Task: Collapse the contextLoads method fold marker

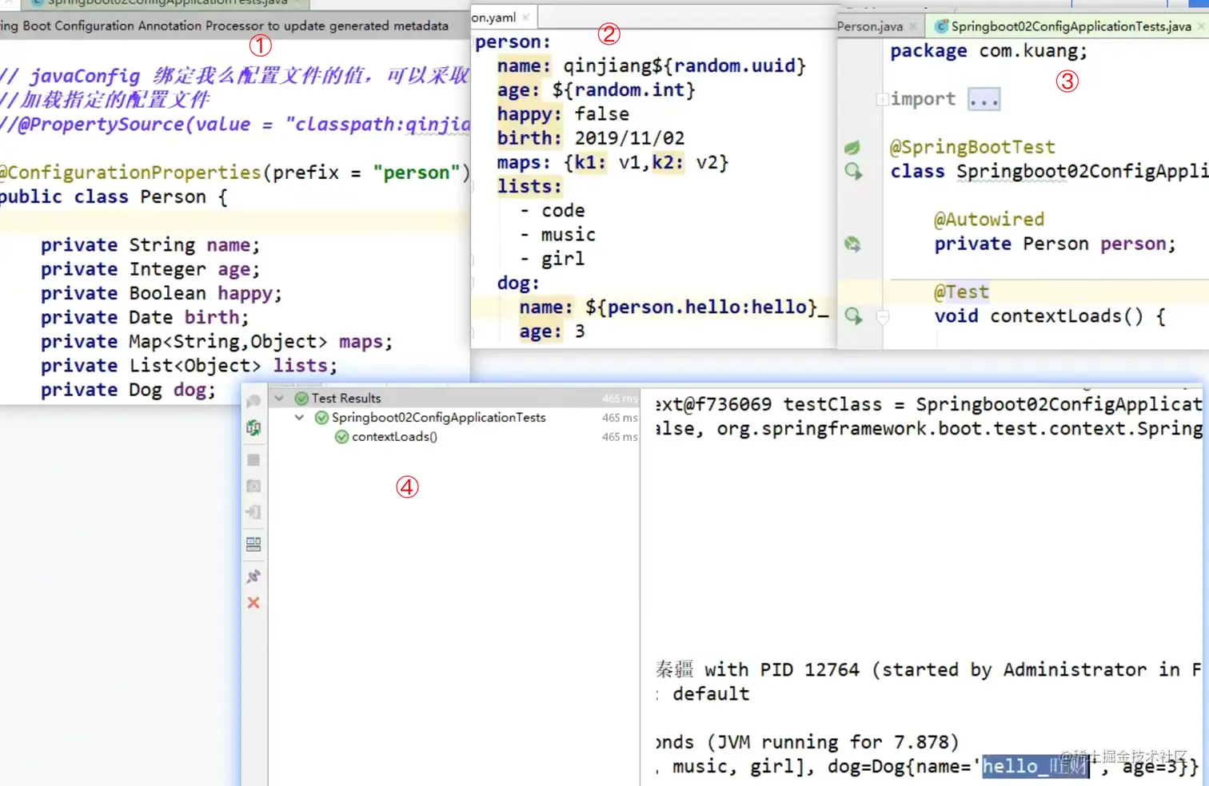Action: pos(882,317)
